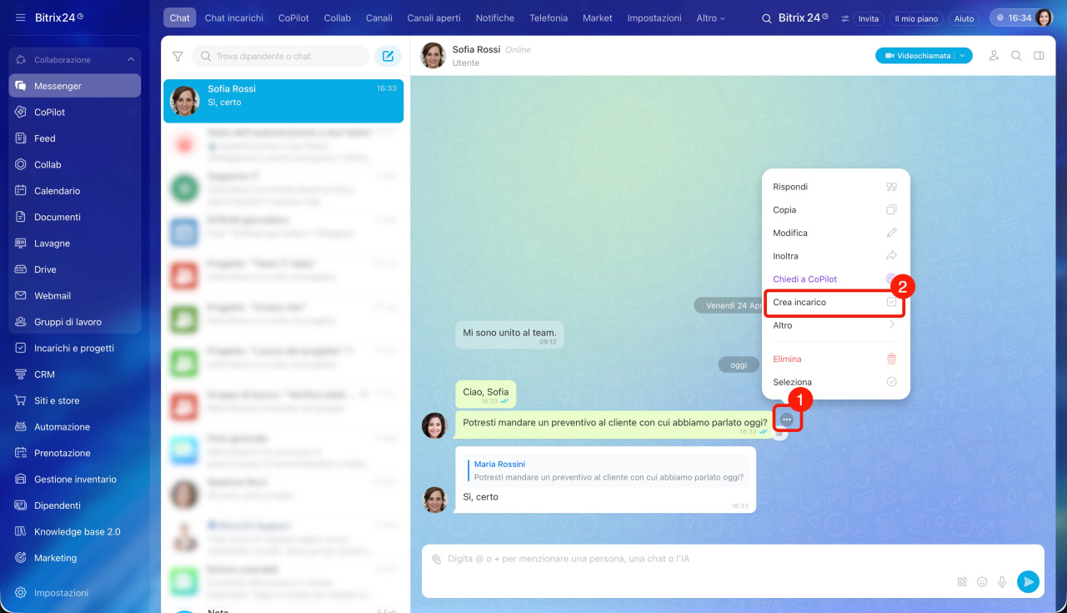Open Dipendenti in the sidebar

pos(75,505)
